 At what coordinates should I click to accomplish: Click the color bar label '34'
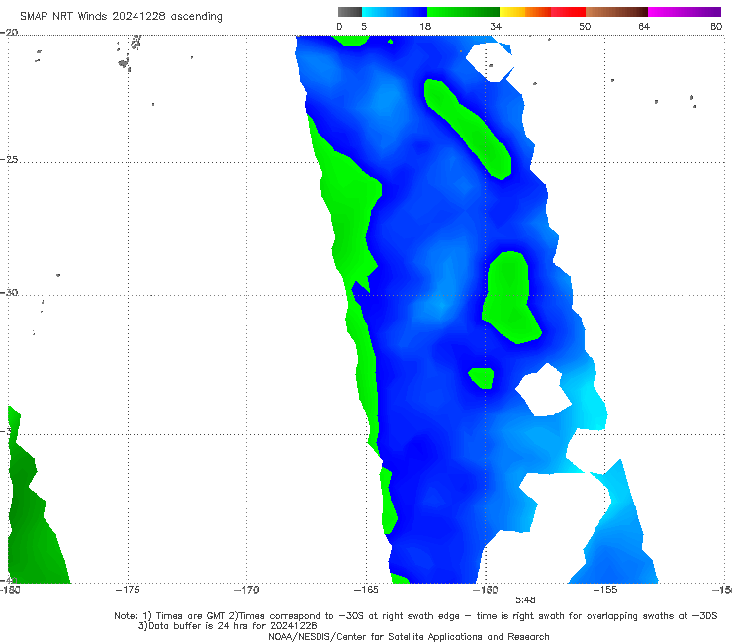[496, 27]
